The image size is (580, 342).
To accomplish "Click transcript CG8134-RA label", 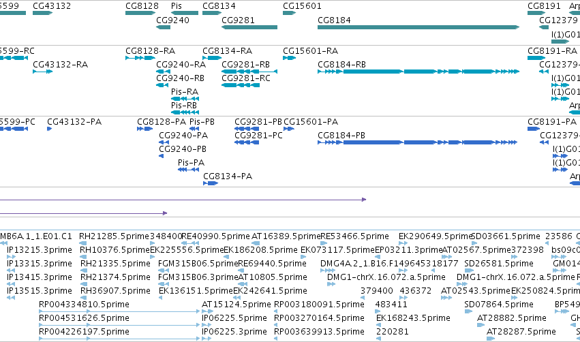I will click(x=227, y=50).
